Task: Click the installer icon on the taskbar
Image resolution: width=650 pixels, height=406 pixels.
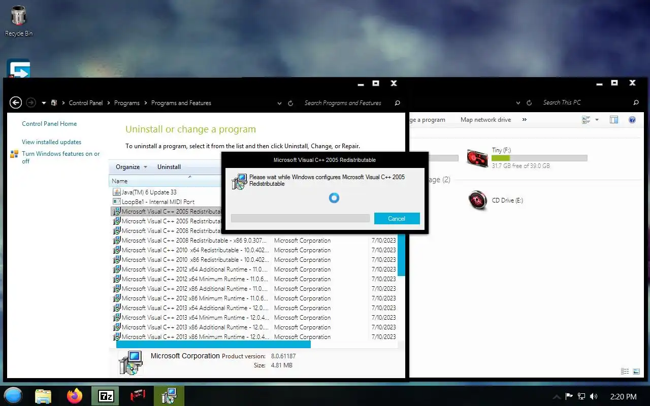Action: [x=169, y=396]
